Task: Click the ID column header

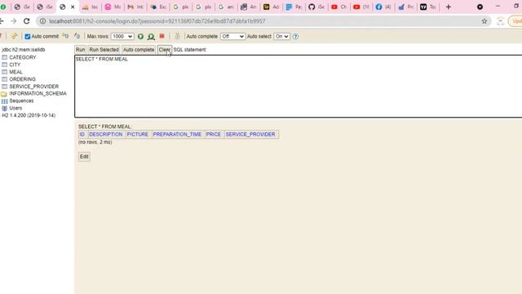Action: click(x=82, y=134)
